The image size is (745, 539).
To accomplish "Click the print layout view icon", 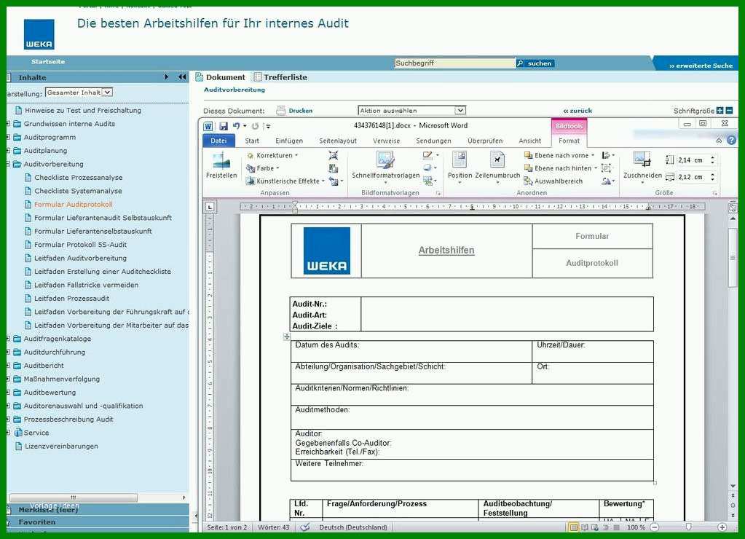I will (x=573, y=527).
